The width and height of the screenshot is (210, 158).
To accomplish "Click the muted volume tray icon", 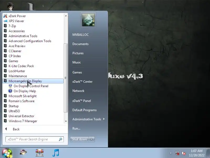I will coord(183,153).
